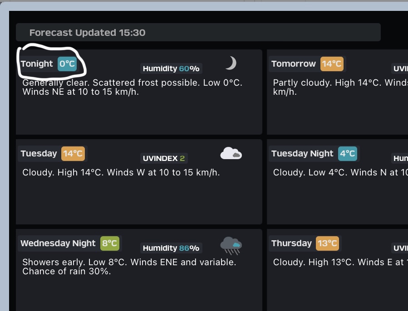The image size is (408, 311).
Task: Click the Tonight frost forecast description
Action: click(x=133, y=87)
